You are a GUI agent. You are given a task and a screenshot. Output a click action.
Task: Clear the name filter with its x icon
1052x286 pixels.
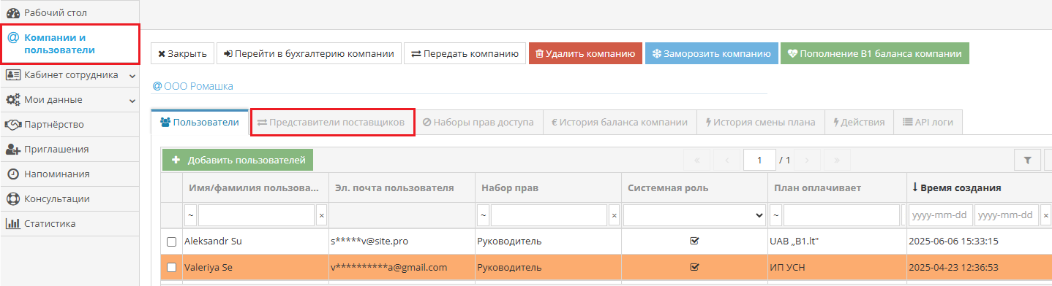click(x=321, y=215)
